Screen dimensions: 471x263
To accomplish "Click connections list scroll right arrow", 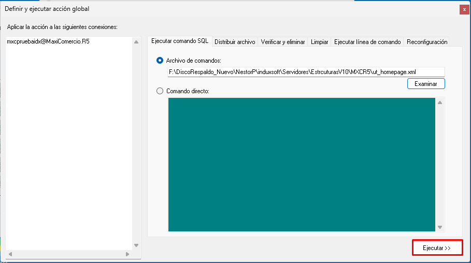I will [128, 254].
